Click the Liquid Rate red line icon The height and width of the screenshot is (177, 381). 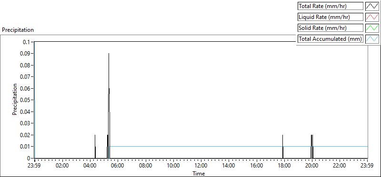pos(372,17)
